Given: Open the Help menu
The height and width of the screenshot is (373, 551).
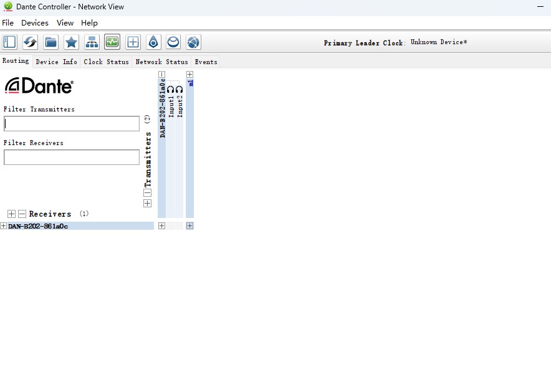Looking at the screenshot, I should (x=89, y=23).
